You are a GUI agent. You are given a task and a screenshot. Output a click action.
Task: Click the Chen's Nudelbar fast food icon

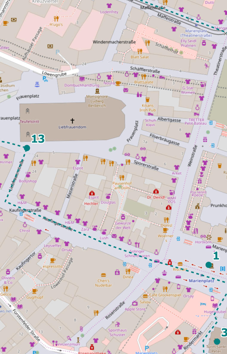104,275
